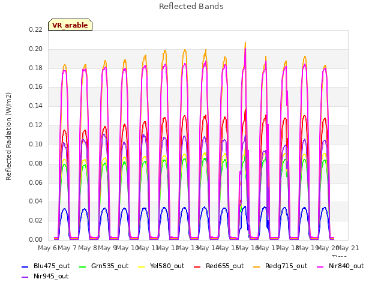Click the yellow Yel580_out legend swatch

coord(142,266)
